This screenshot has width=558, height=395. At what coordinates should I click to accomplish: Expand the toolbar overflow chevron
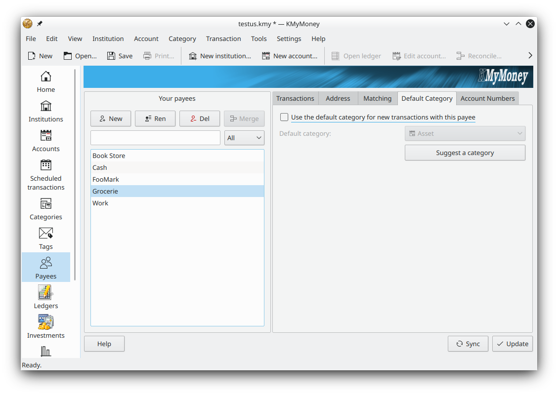tap(530, 56)
